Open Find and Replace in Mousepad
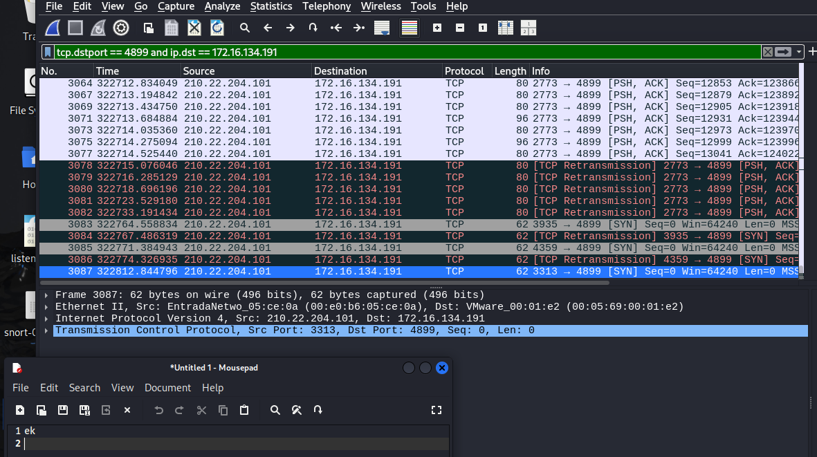Viewport: 817px width, 457px height. (x=297, y=410)
